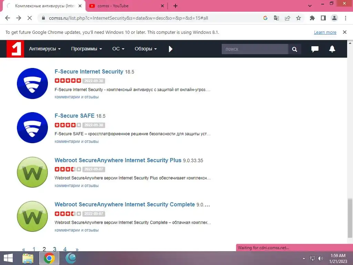Stop page loading with the X button
353x265 pixels.
pyautogui.click(x=30, y=18)
